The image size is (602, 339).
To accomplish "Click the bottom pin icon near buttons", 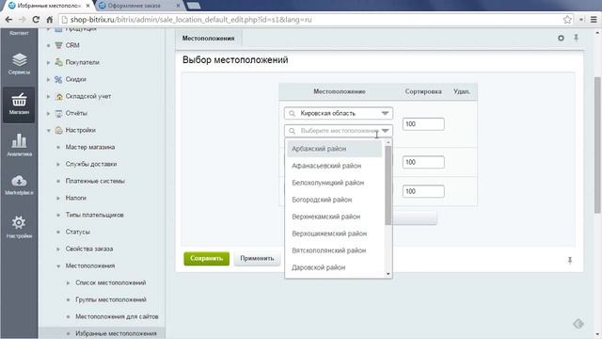I will click(x=570, y=260).
